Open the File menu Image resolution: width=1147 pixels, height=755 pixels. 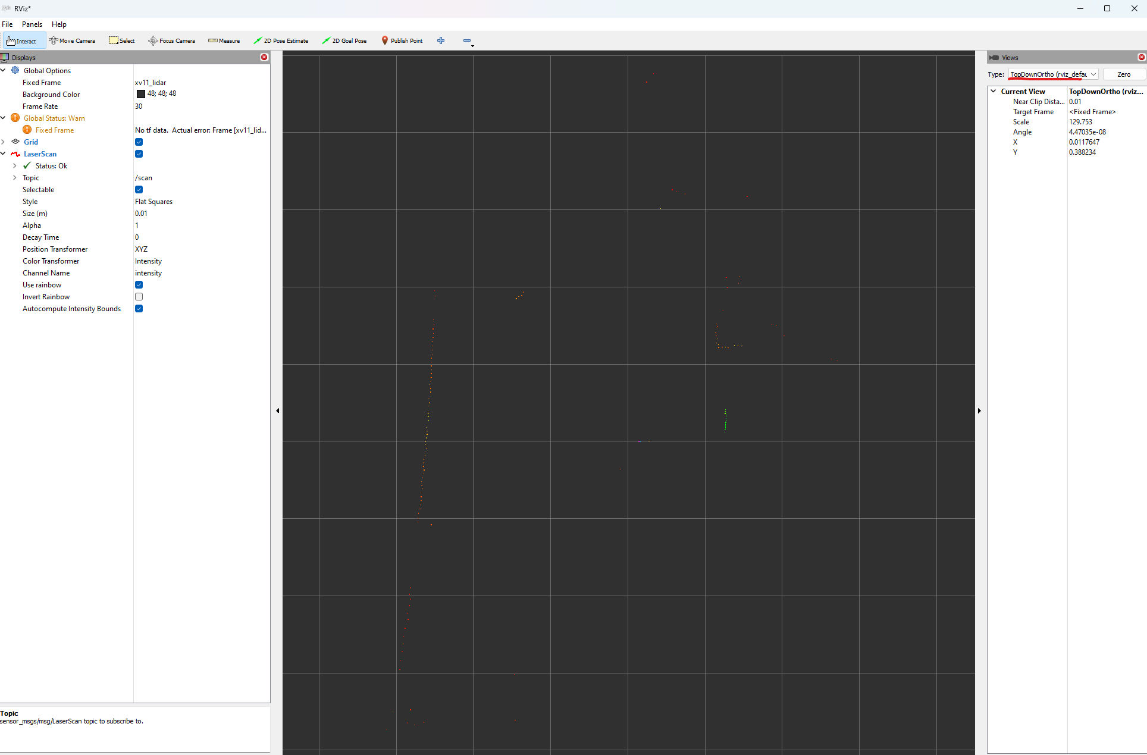tap(7, 24)
